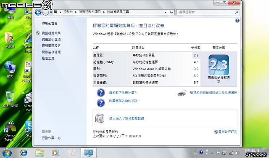The height and width of the screenshot is (158, 269).
Task: Click Windows Aero 的桌面效能 text
Action: click(x=151, y=69)
